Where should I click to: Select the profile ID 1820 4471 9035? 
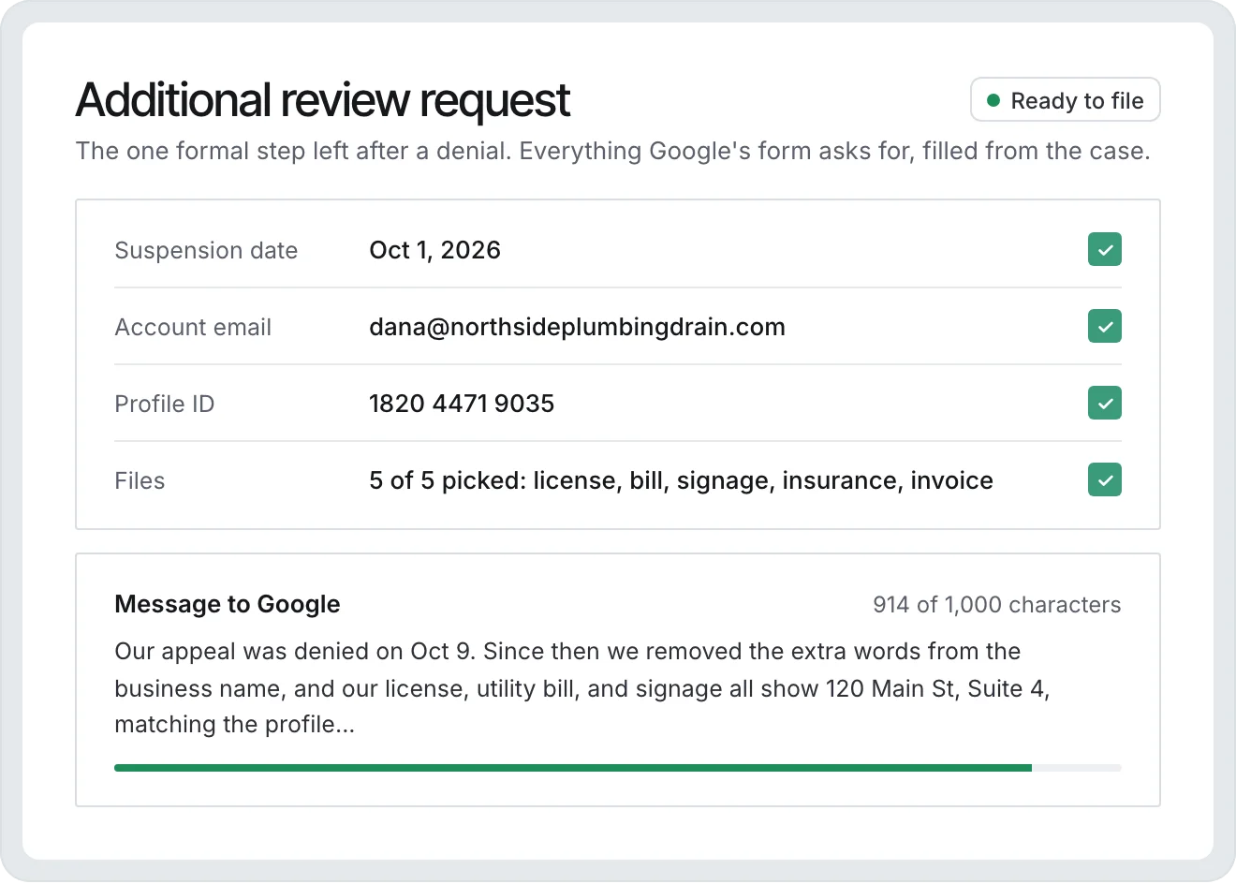[x=462, y=404]
